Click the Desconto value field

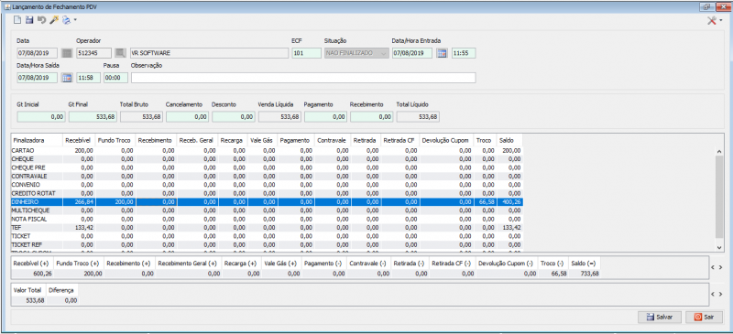(x=234, y=117)
